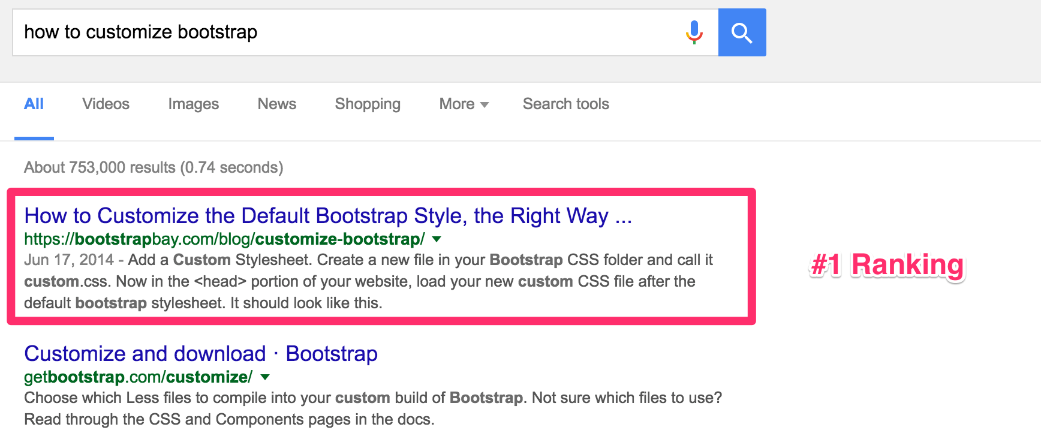Click the 'About 753,000 results' stats text
Viewport: 1041px width, 445px height.
click(x=154, y=167)
